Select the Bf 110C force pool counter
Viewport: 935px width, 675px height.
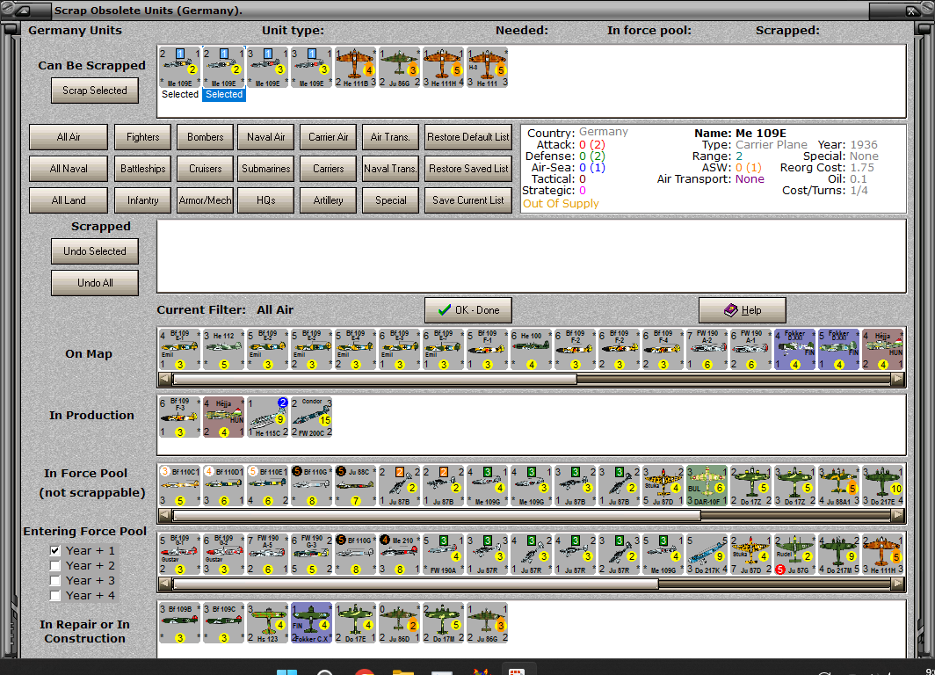(x=179, y=486)
